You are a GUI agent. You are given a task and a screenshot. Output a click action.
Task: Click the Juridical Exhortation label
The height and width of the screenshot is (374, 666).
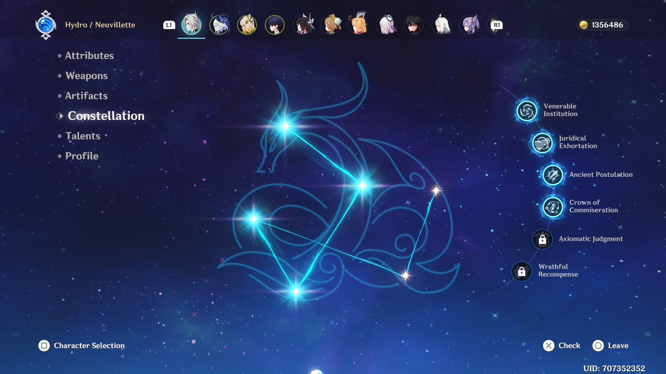578,142
